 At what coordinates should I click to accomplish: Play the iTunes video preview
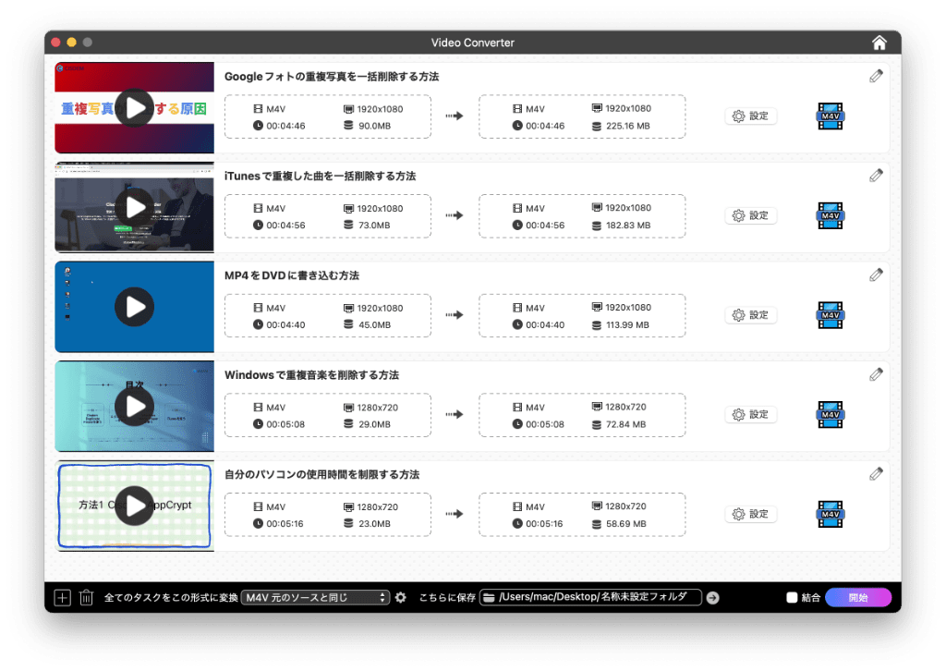coord(135,207)
